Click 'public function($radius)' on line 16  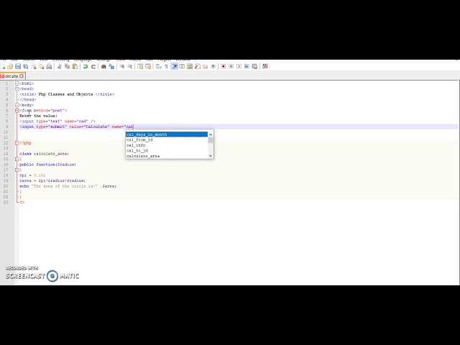pyautogui.click(x=47, y=165)
